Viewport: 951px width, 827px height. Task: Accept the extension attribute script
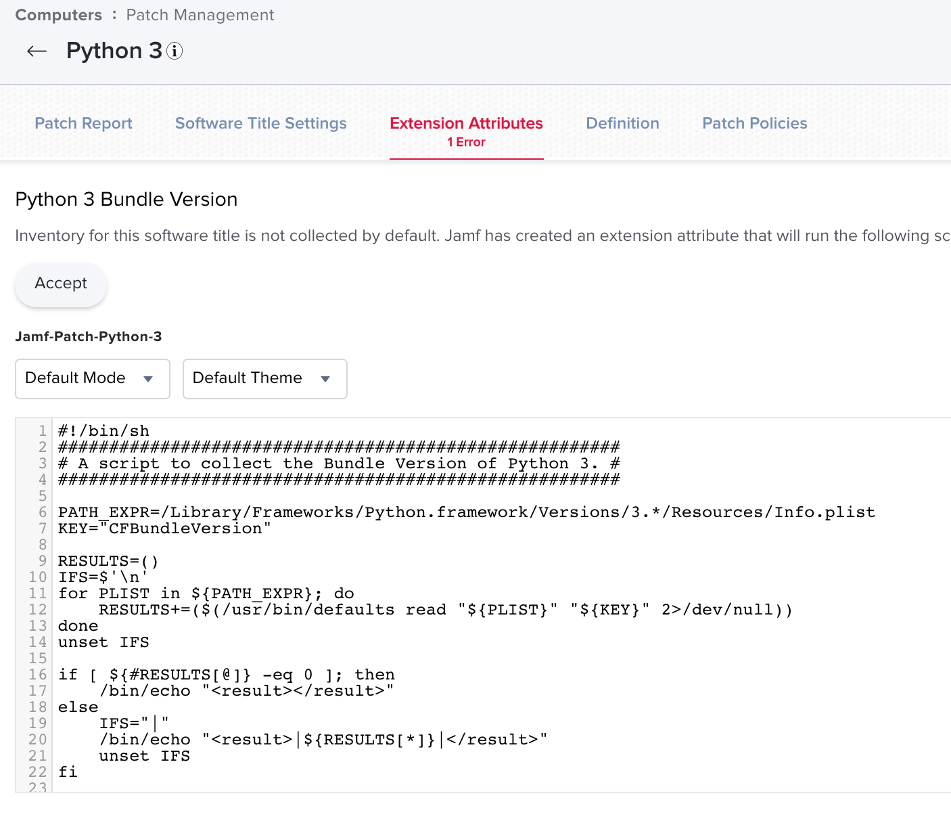(x=61, y=284)
